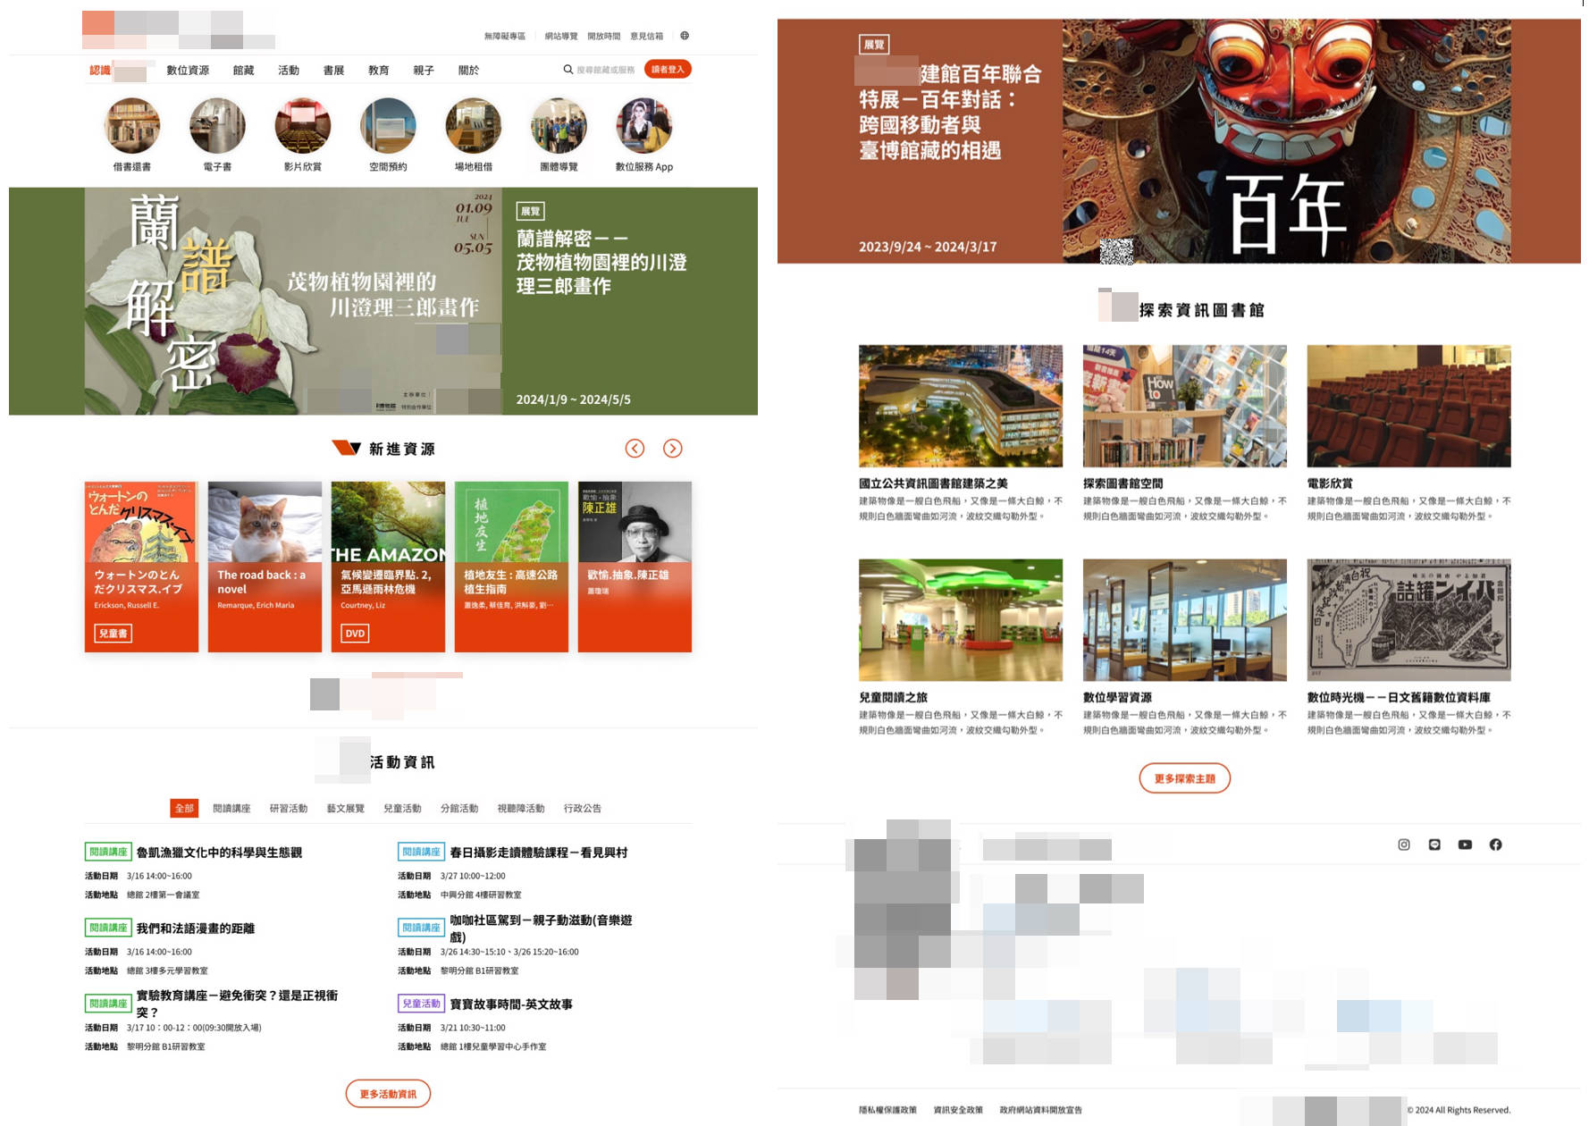Select the 分館活動 filter tab
Viewport: 1589px width, 1126px height.
coord(459,808)
